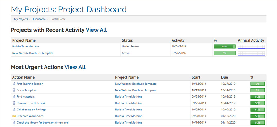The width and height of the screenshot is (277, 127).
Task: Open the Check the library for books action
Action: coord(43,123)
